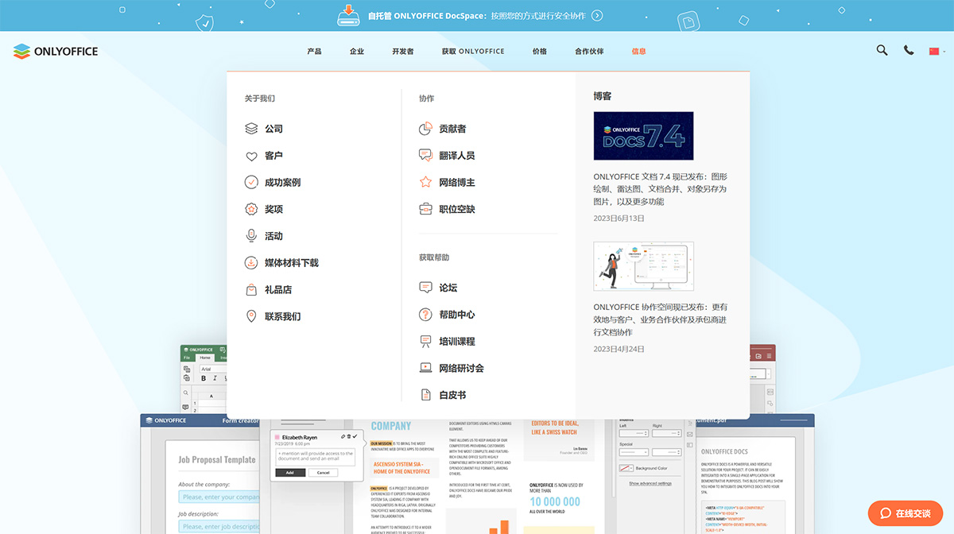Click the ONLYOFFICE logo
The image size is (954, 534).
click(55, 51)
